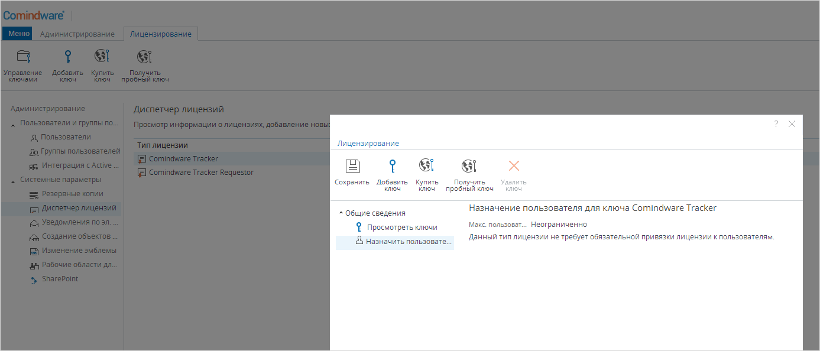The image size is (820, 351).
Task: Click the Неограниченно value in dialog
Action: [559, 225]
